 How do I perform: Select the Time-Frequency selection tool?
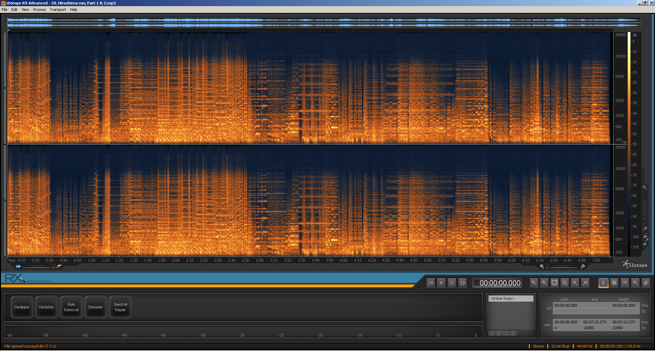point(614,283)
